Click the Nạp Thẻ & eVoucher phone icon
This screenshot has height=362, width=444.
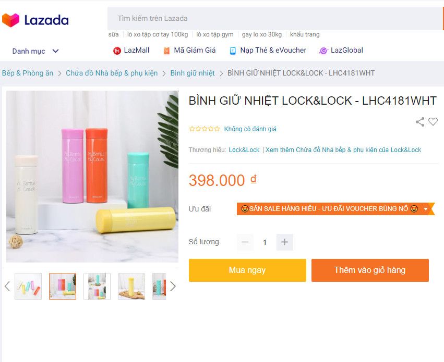click(233, 51)
